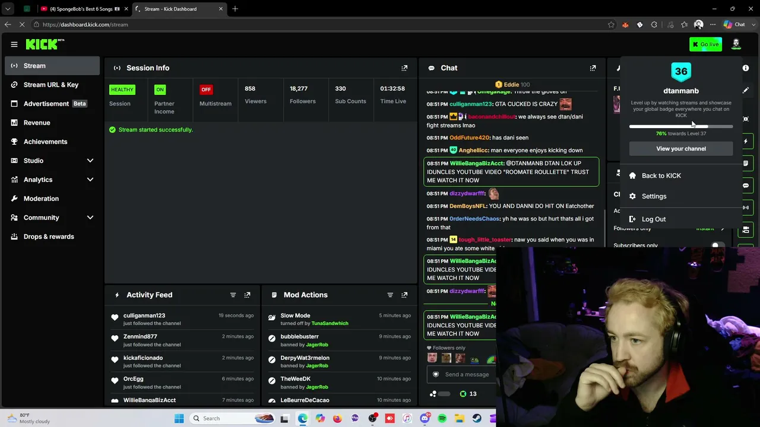Pop out the Mod Actions panel
Viewport: 760px width, 427px height.
404,295
